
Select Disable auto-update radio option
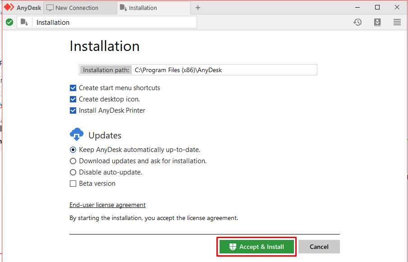73,172
